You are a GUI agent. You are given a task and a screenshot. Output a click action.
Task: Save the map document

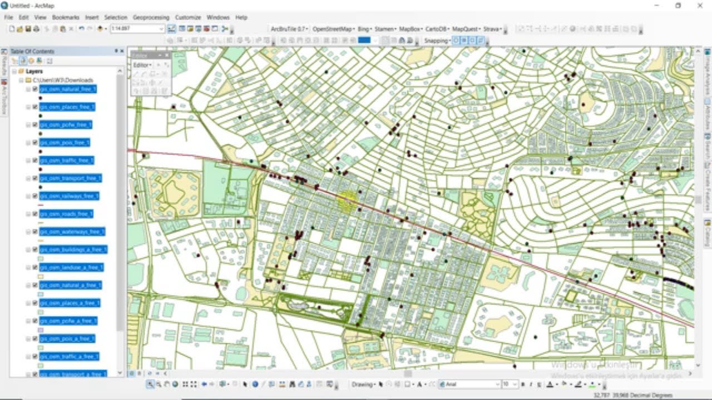point(28,29)
